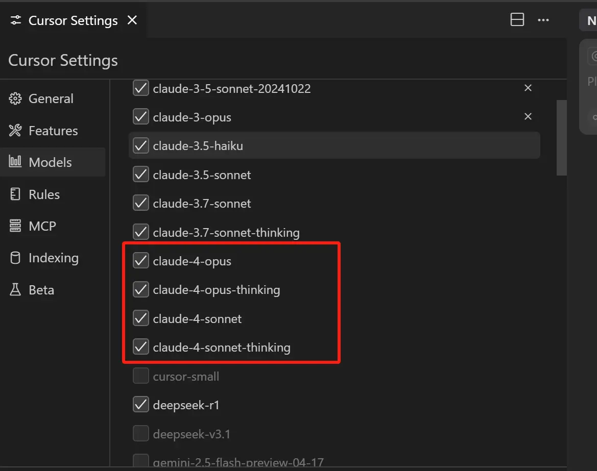This screenshot has width=597, height=471.
Task: Enable the cursor-small model checkbox
Action: click(141, 376)
